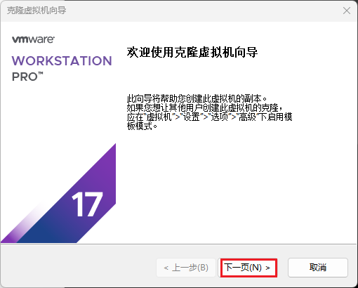The width and height of the screenshot is (358, 288).
Task: Click the purple WORKSTATION wordmark
Action: tap(62, 60)
